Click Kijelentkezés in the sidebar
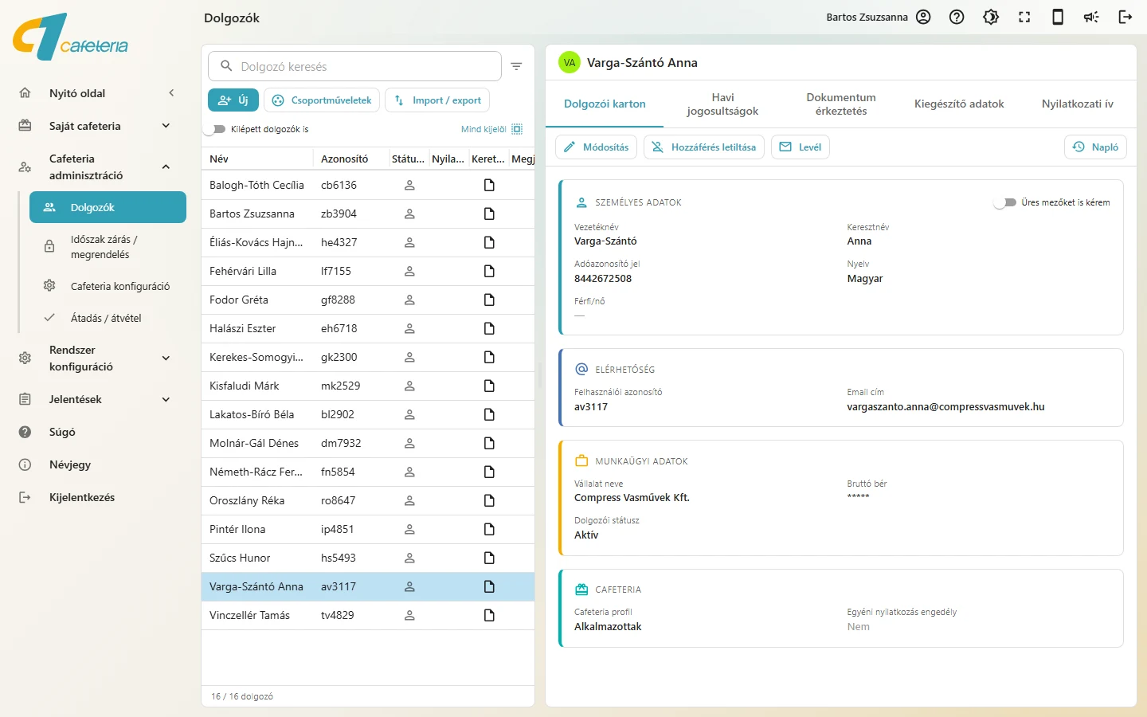This screenshot has width=1147, height=717. (x=82, y=497)
